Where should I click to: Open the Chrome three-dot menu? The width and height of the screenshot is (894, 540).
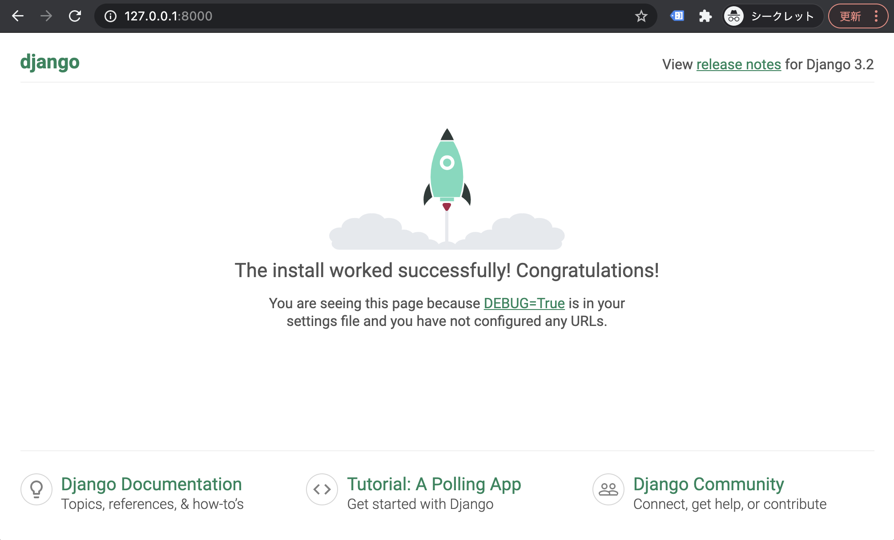[876, 16]
